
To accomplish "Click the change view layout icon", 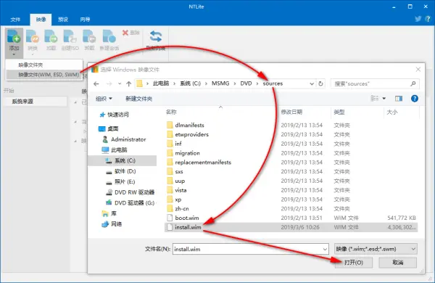I will (x=375, y=98).
